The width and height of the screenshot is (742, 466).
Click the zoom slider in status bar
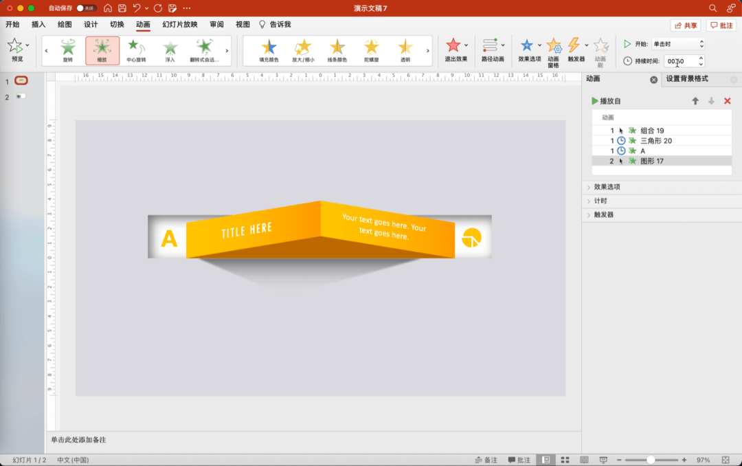[651, 460]
